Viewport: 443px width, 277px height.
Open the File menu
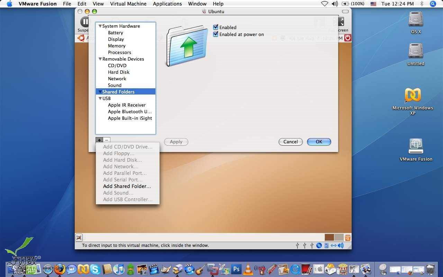67,4
